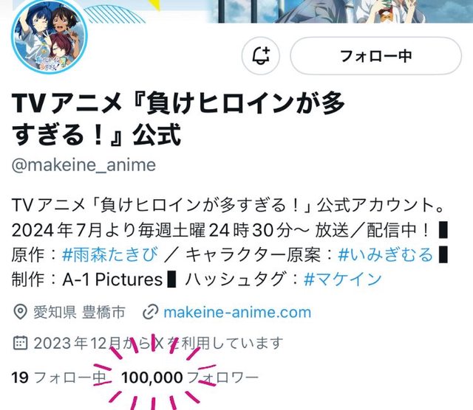Screen dimensions: 473x410
Task: Click the profile display name title
Action: coord(178,119)
